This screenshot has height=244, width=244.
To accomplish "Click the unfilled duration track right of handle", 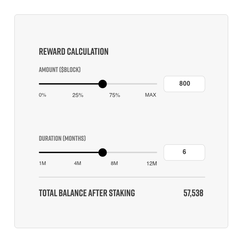I will click(132, 152).
